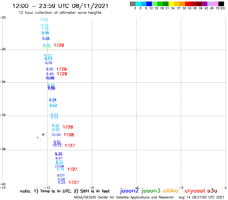Viewport: 228px width, 200px height.
Task: Click the longitude axis label -9
Action: click(92, 188)
